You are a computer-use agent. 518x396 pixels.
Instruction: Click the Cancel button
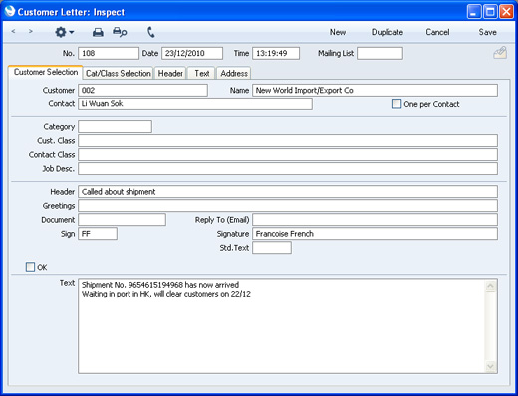(x=437, y=32)
